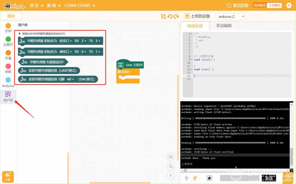296x184 pixels.
Task: Select the Arduino chip category
Action: (8, 82)
